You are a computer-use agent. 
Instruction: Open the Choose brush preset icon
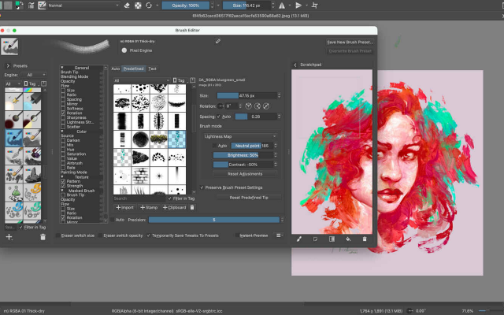42,6
